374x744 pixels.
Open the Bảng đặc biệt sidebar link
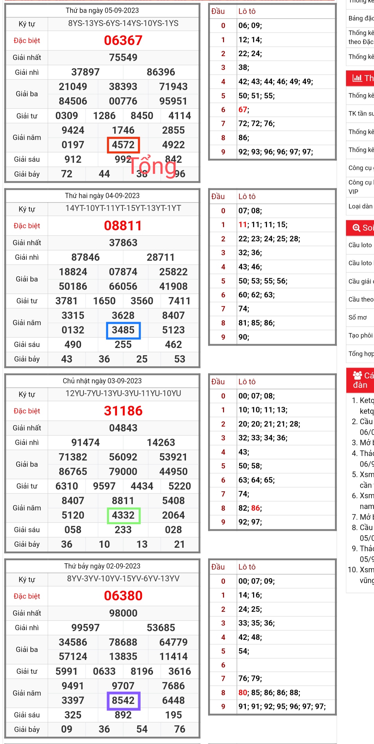tap(361, 18)
